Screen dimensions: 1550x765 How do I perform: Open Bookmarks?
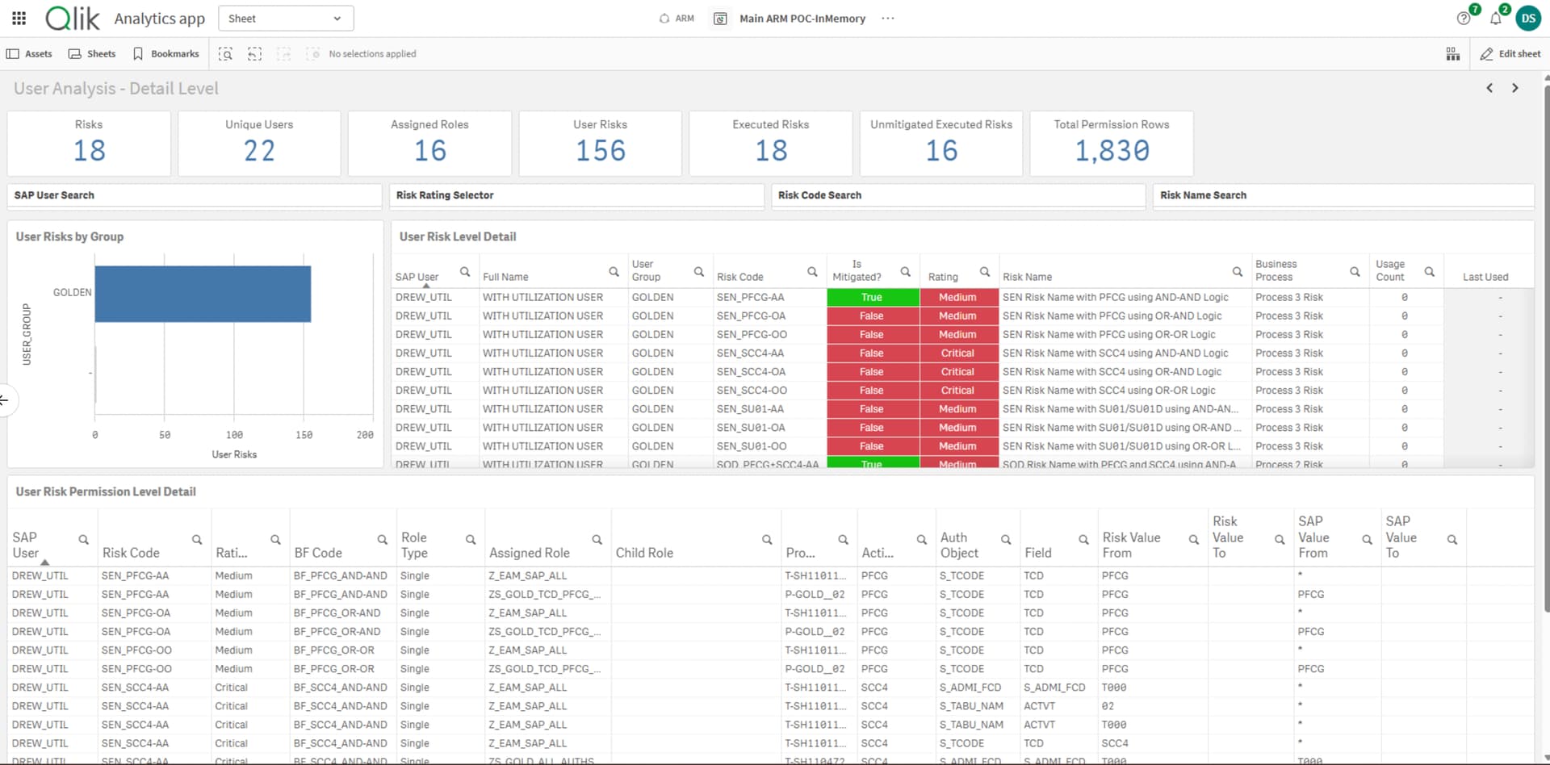tap(165, 54)
